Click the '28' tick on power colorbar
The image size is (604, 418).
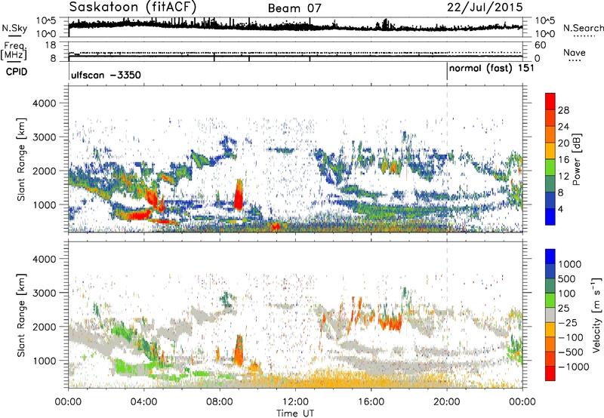[563, 110]
